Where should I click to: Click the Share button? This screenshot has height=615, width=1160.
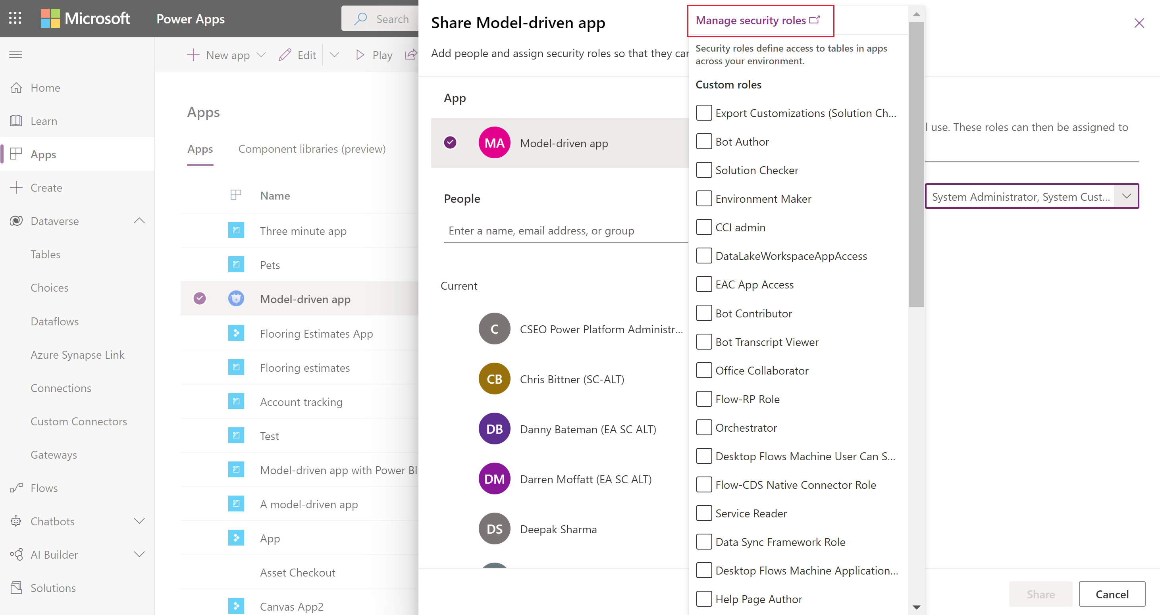tap(1041, 594)
